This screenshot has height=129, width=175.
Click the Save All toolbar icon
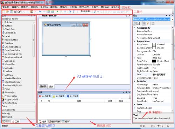[19, 12]
